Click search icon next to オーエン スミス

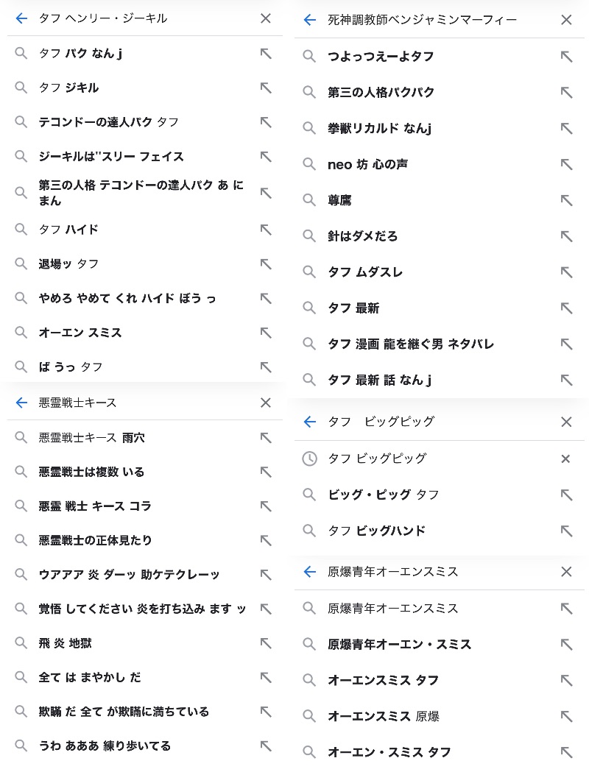click(x=21, y=333)
